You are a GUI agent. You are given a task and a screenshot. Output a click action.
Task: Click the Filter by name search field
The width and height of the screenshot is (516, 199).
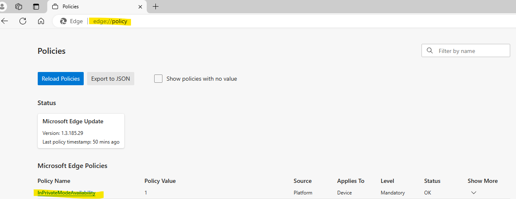coord(466,51)
